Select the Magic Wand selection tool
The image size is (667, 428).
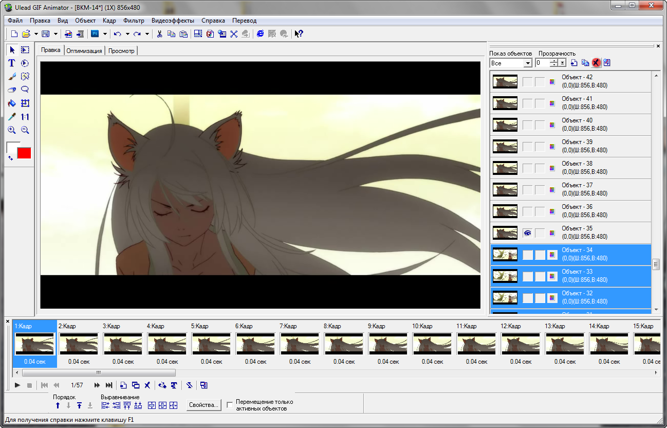pos(25,77)
